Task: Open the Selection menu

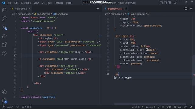Action: (26, 3)
